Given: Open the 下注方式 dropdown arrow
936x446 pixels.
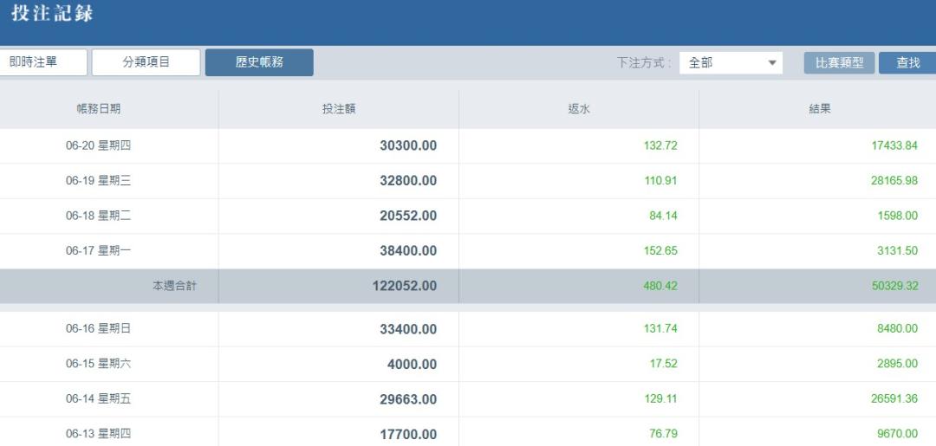Looking at the screenshot, I should tap(771, 63).
